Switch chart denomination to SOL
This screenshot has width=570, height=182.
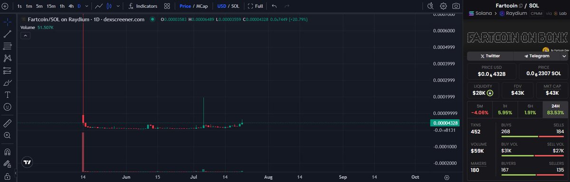(x=235, y=6)
